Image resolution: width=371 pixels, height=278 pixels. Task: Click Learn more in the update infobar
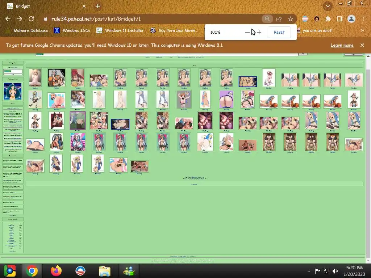tap(342, 45)
